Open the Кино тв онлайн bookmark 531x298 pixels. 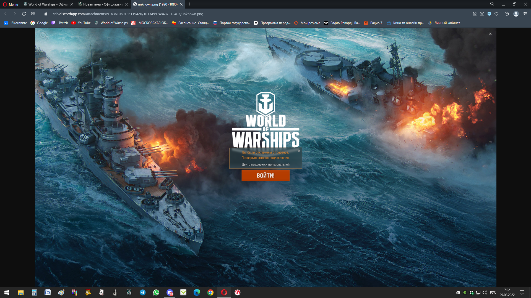coord(405,23)
